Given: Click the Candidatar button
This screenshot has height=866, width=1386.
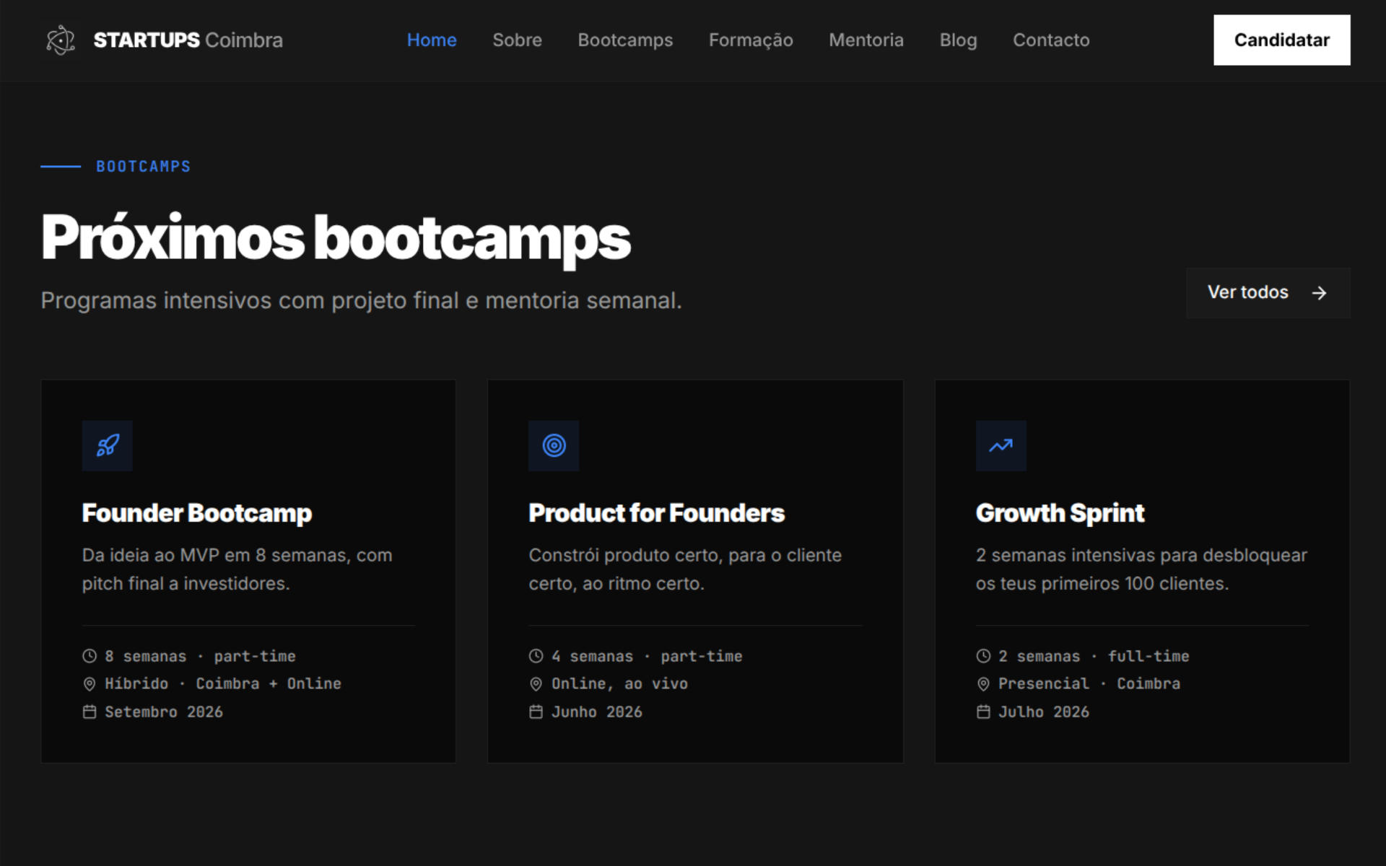Looking at the screenshot, I should [1281, 40].
